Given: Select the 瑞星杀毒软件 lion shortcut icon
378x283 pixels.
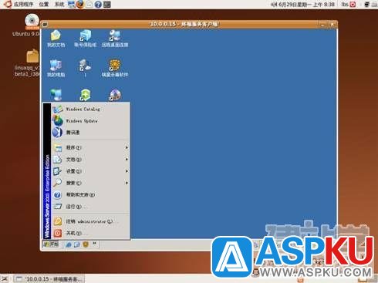Looking at the screenshot, I should [x=115, y=69].
